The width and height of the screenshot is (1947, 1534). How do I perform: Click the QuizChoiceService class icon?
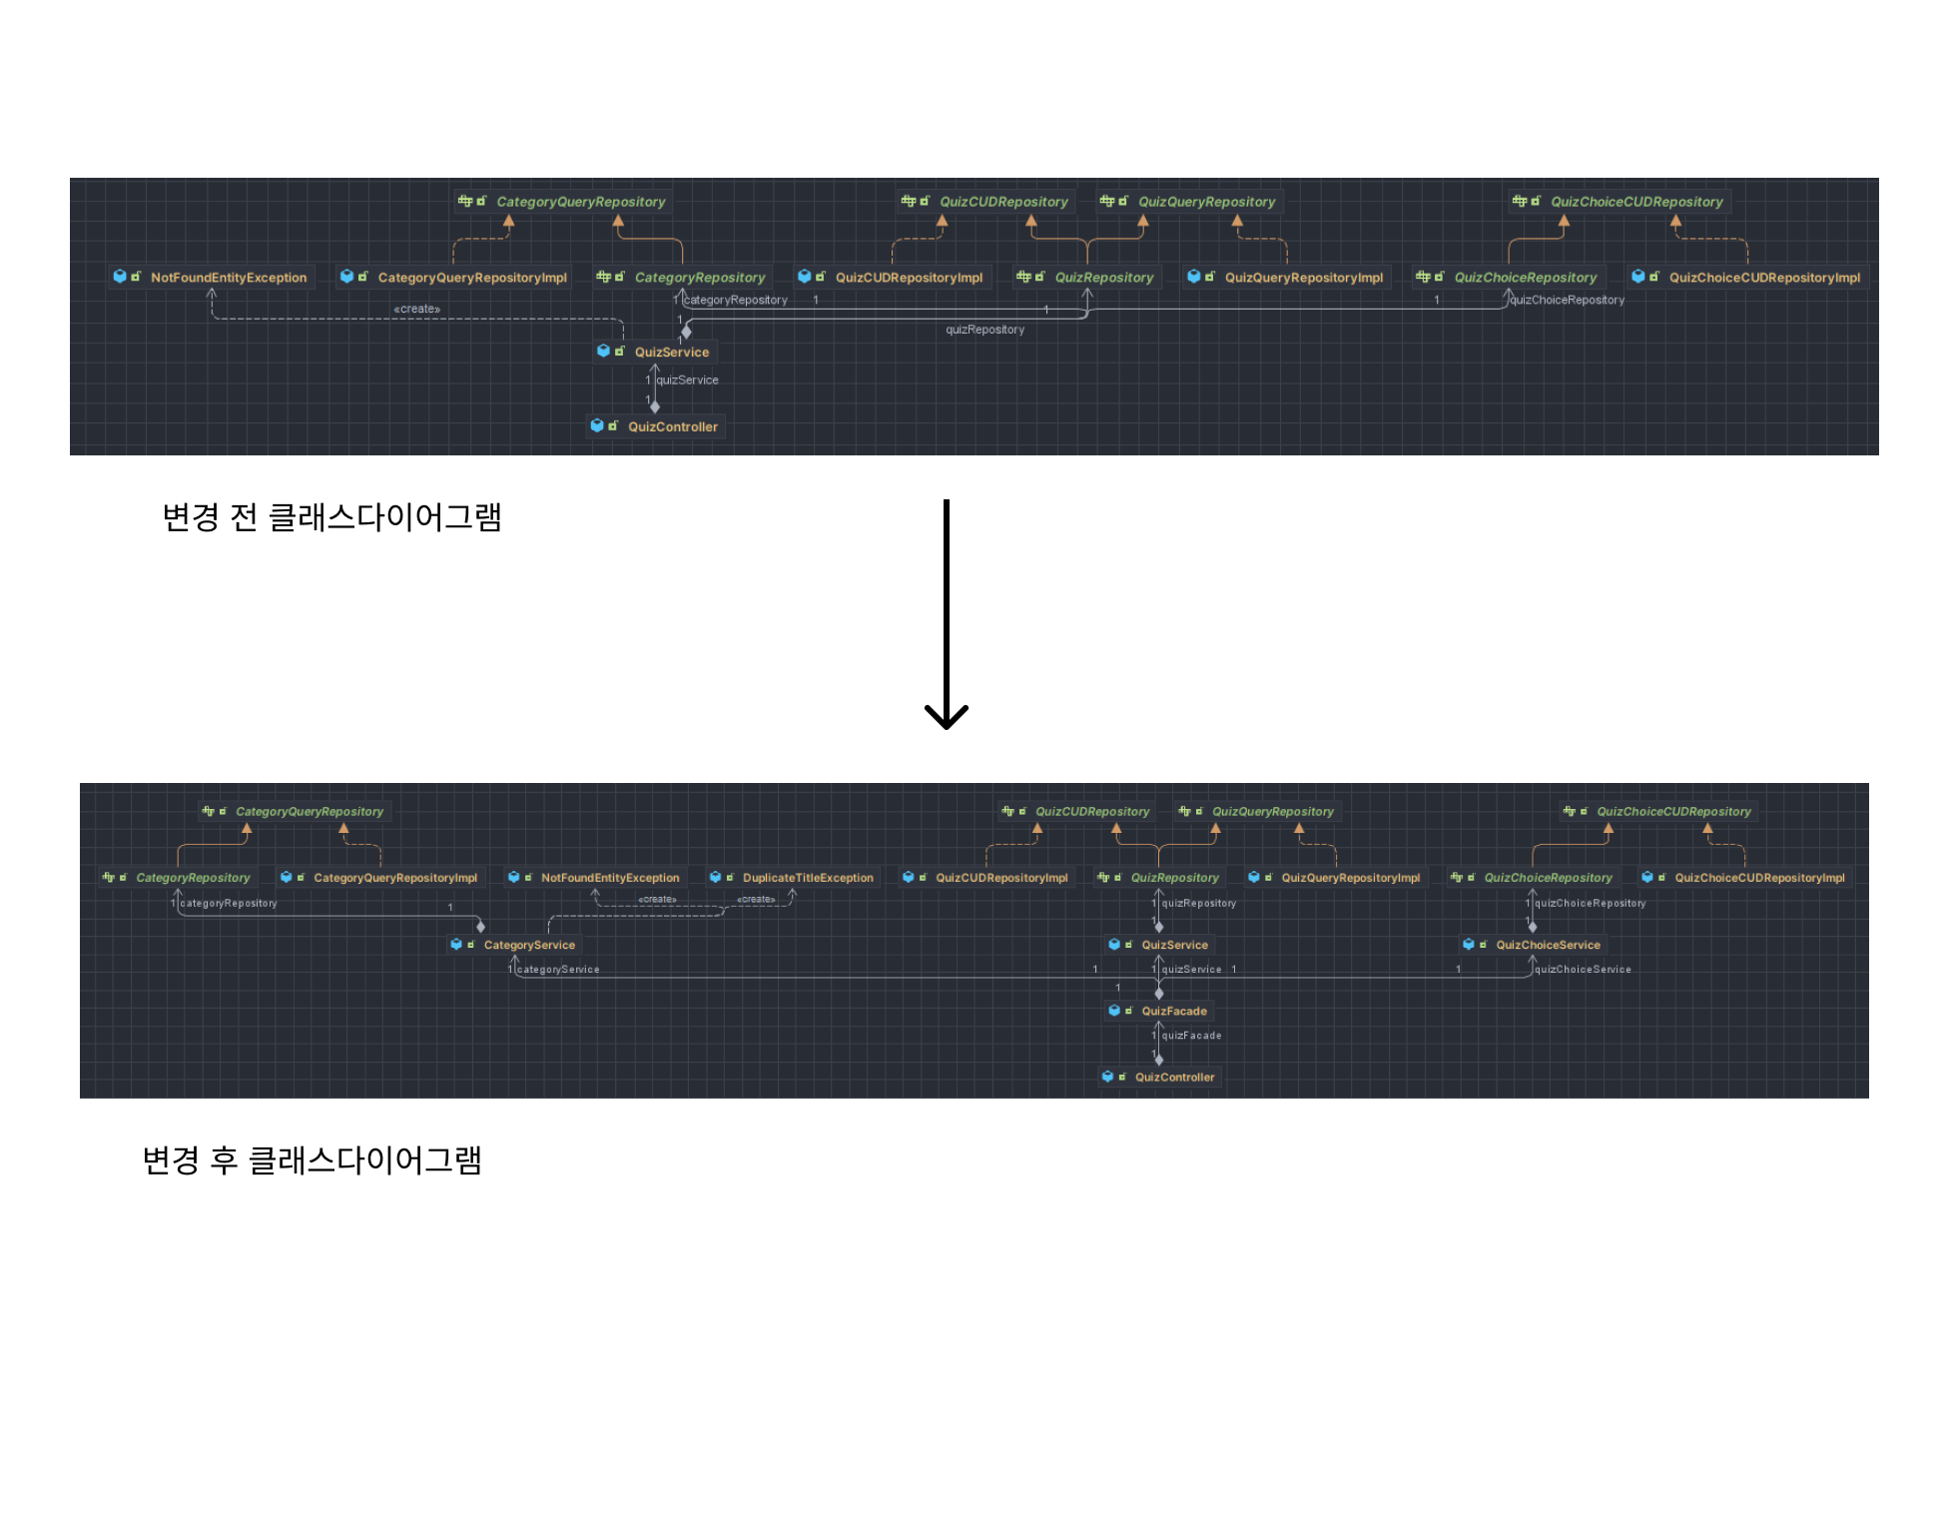tap(1468, 944)
